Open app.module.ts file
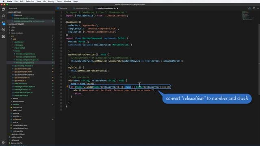Image resolution: width=260 pixels, height=146 pixels. 20,81
